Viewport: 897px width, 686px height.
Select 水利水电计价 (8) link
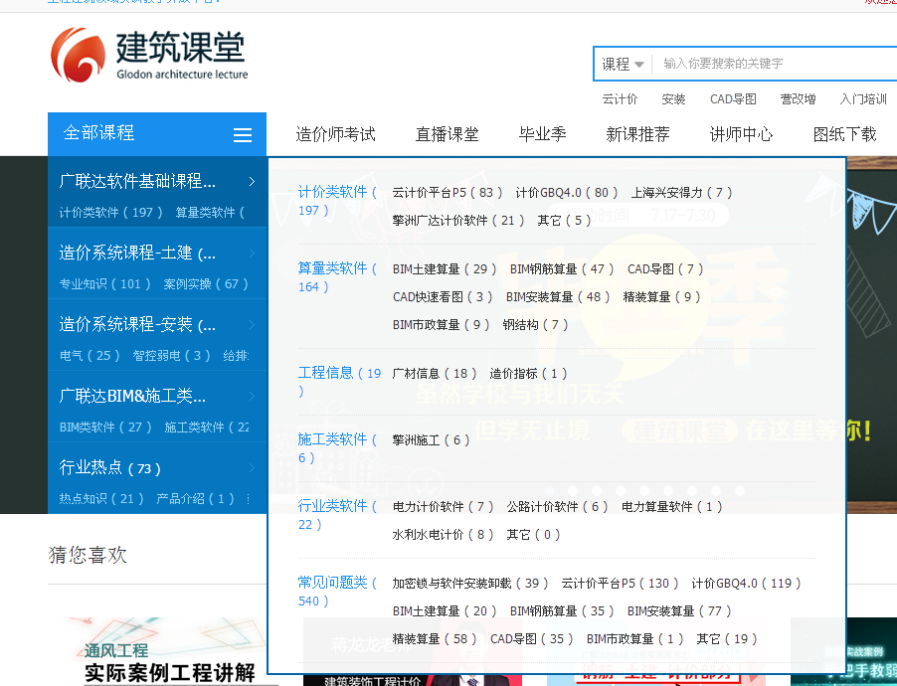coord(443,534)
